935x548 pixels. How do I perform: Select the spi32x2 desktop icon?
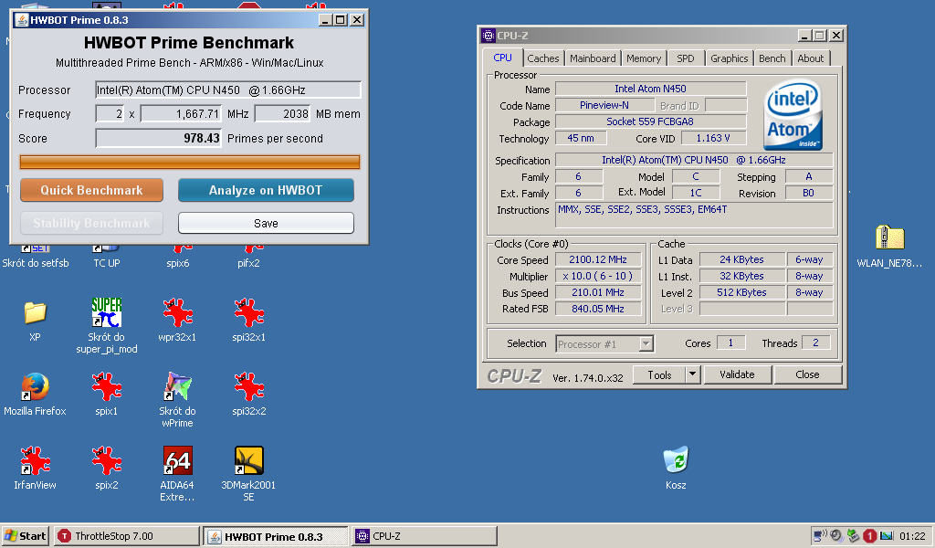248,387
